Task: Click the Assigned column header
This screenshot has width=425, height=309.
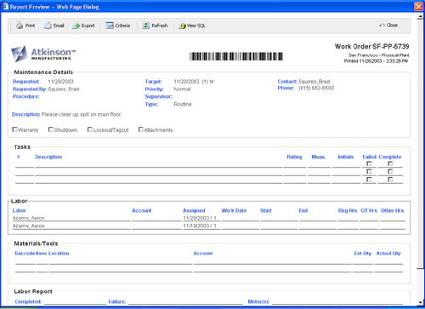Action: tap(194, 210)
